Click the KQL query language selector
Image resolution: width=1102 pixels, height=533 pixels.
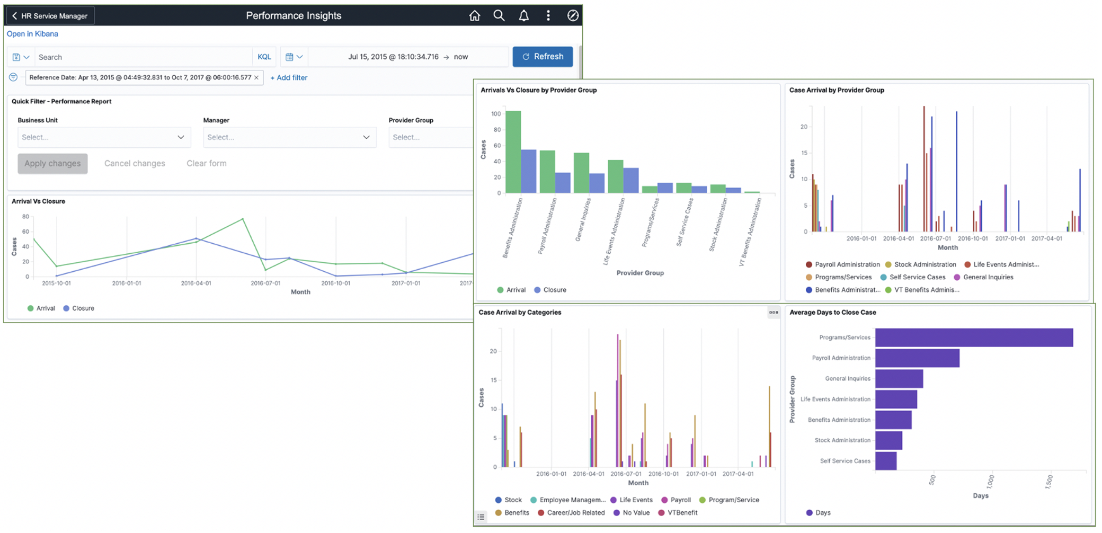click(264, 56)
